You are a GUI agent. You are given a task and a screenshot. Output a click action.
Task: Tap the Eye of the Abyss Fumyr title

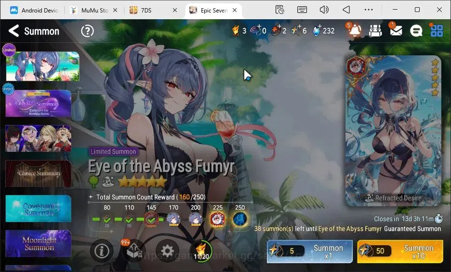coord(161,166)
